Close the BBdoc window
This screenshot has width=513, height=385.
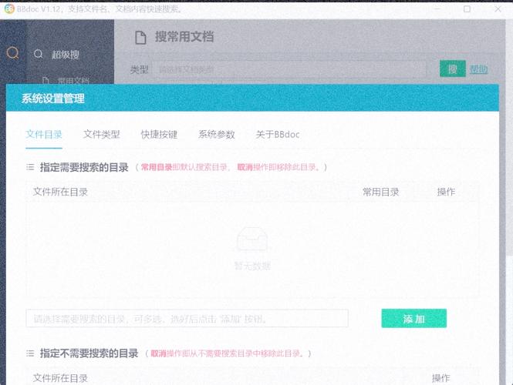[498, 9]
